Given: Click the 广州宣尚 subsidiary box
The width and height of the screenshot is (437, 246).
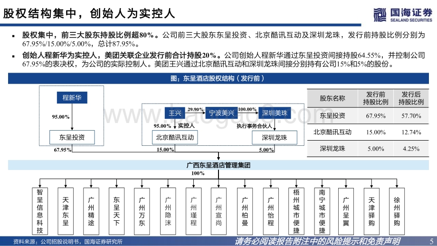Looking at the screenshot, I should [x=219, y=211].
